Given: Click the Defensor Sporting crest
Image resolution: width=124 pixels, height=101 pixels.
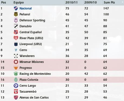Looking at the screenshot, I should [x=16, y=20].
